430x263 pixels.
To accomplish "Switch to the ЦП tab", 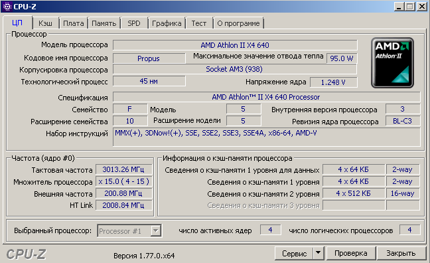I will pos(17,23).
